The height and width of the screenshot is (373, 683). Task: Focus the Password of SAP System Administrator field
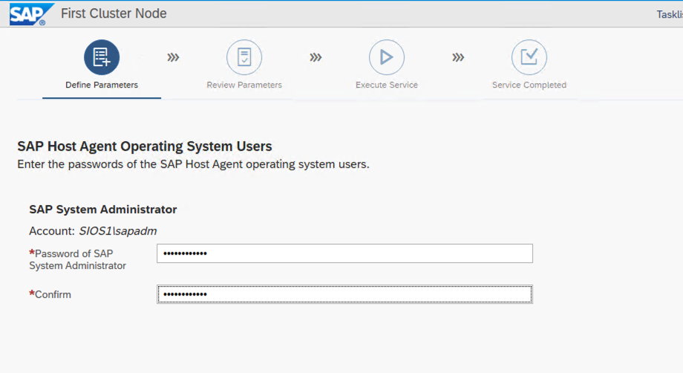click(x=344, y=253)
